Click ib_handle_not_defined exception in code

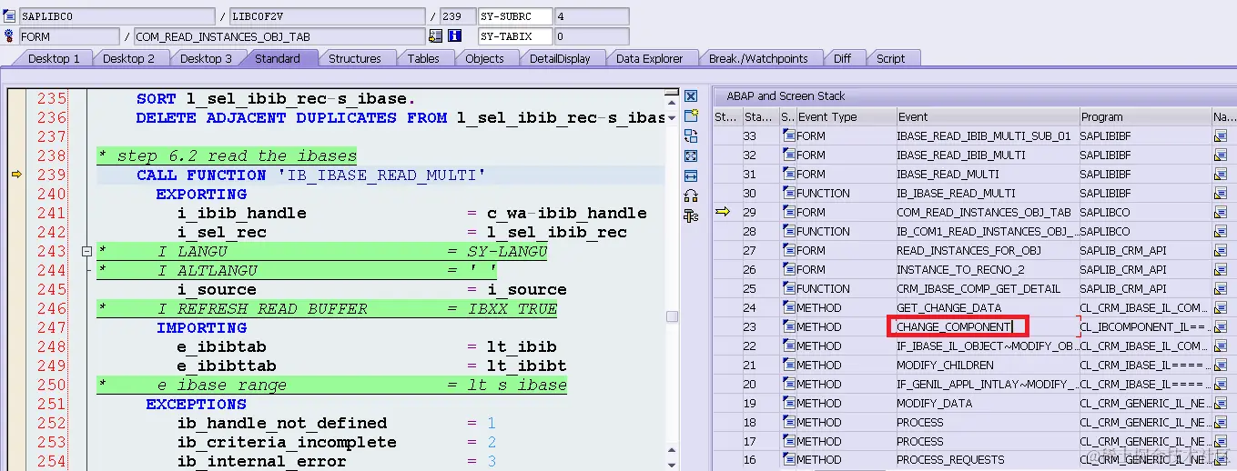click(282, 424)
